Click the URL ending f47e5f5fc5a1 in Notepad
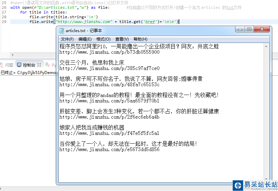 tap(109, 133)
